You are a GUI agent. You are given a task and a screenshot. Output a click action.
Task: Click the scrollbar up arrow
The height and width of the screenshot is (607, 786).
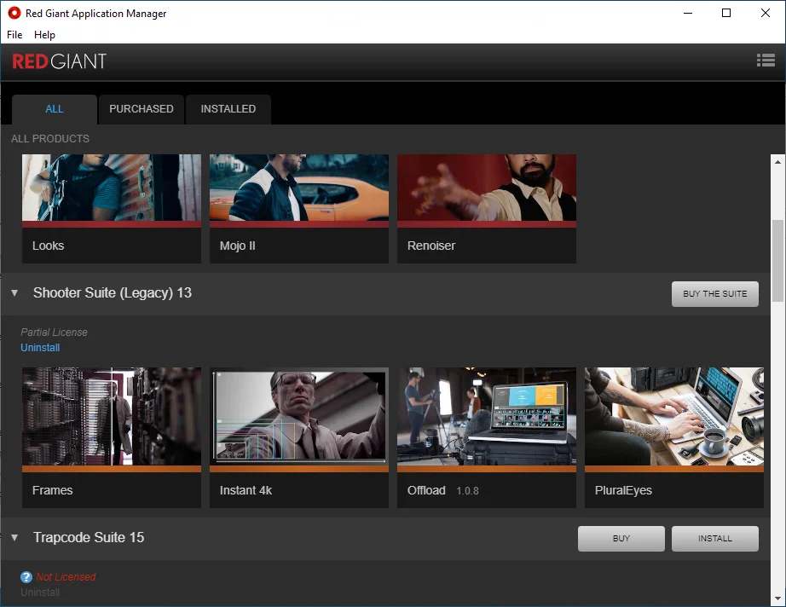pyautogui.click(x=777, y=161)
